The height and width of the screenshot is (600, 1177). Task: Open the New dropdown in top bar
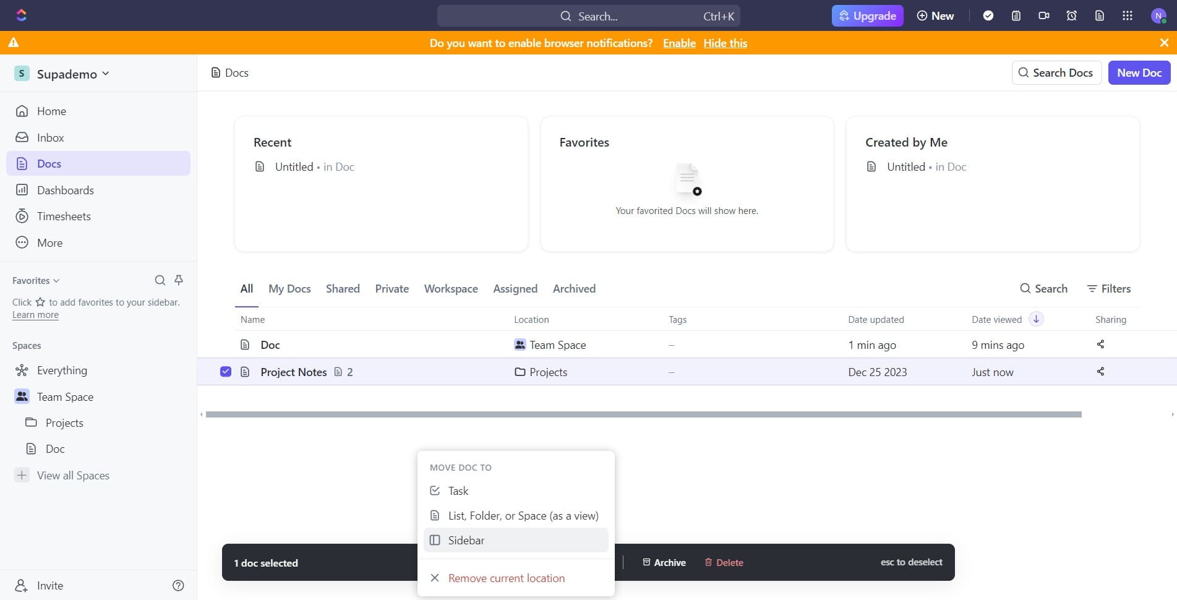click(x=935, y=15)
